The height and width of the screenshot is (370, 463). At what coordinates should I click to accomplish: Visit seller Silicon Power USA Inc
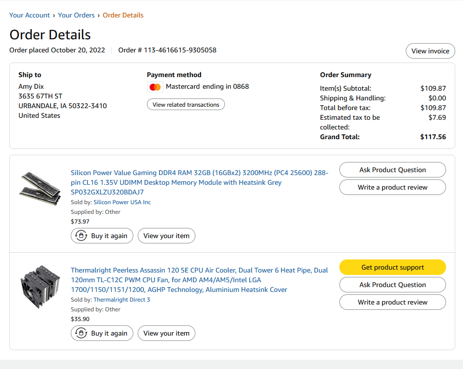coord(122,202)
